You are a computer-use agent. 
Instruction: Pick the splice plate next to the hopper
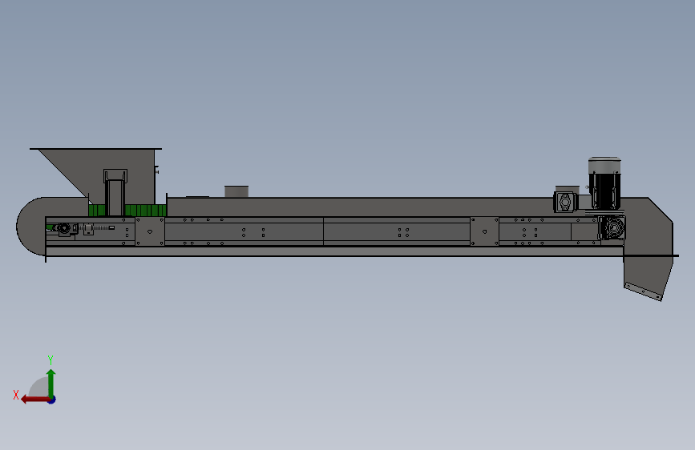tap(150, 231)
